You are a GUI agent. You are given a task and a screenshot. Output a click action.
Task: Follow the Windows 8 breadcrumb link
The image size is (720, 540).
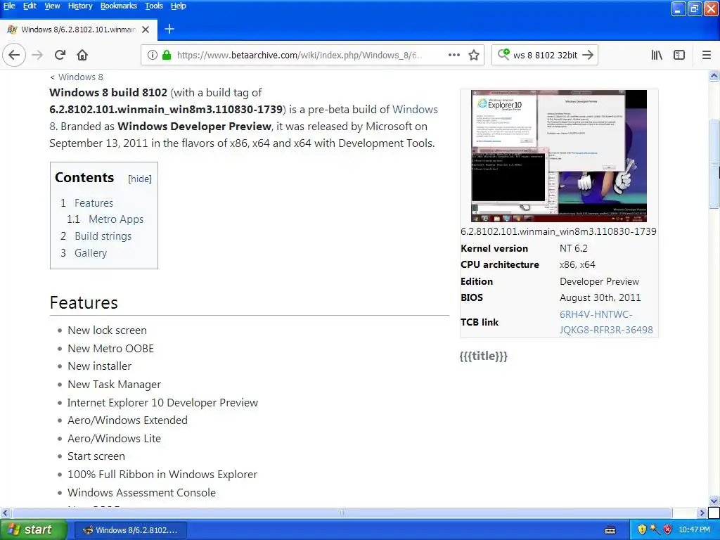tap(81, 77)
